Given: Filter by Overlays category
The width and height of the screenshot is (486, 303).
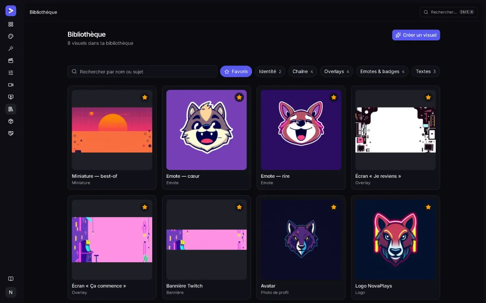Looking at the screenshot, I should pos(337,72).
